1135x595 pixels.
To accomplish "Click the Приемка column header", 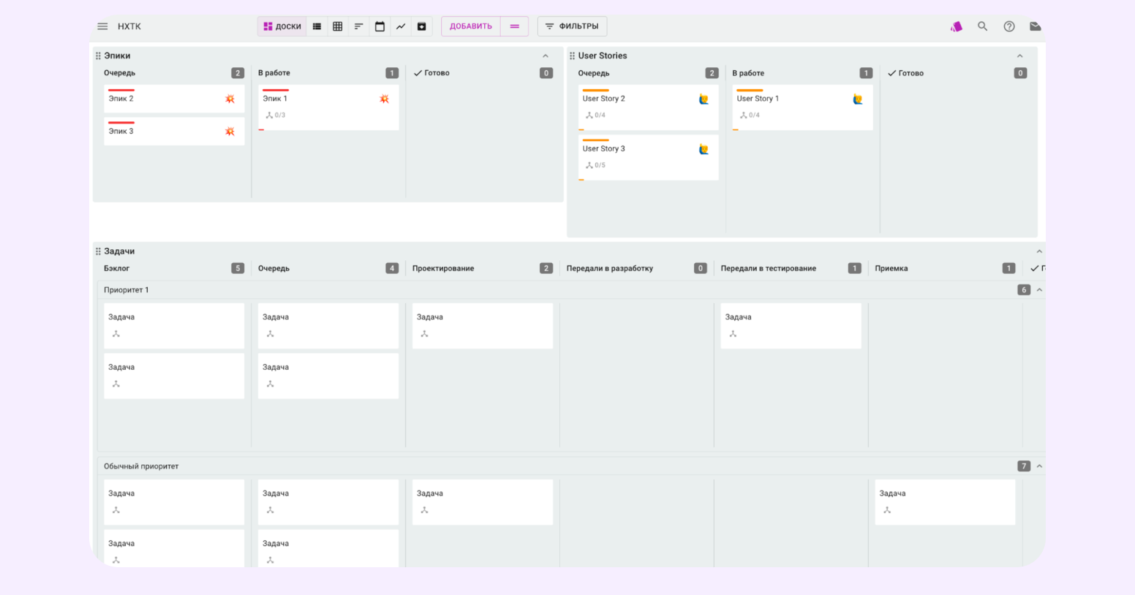I will [891, 268].
